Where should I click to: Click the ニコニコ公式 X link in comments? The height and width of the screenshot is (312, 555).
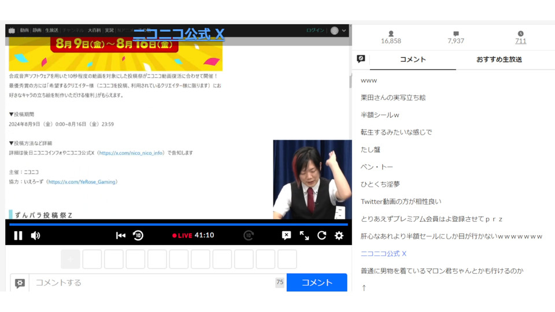pos(383,254)
